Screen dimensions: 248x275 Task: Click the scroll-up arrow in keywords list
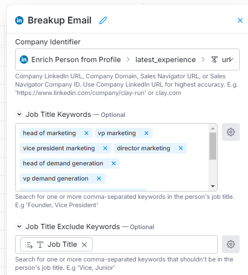213,128
